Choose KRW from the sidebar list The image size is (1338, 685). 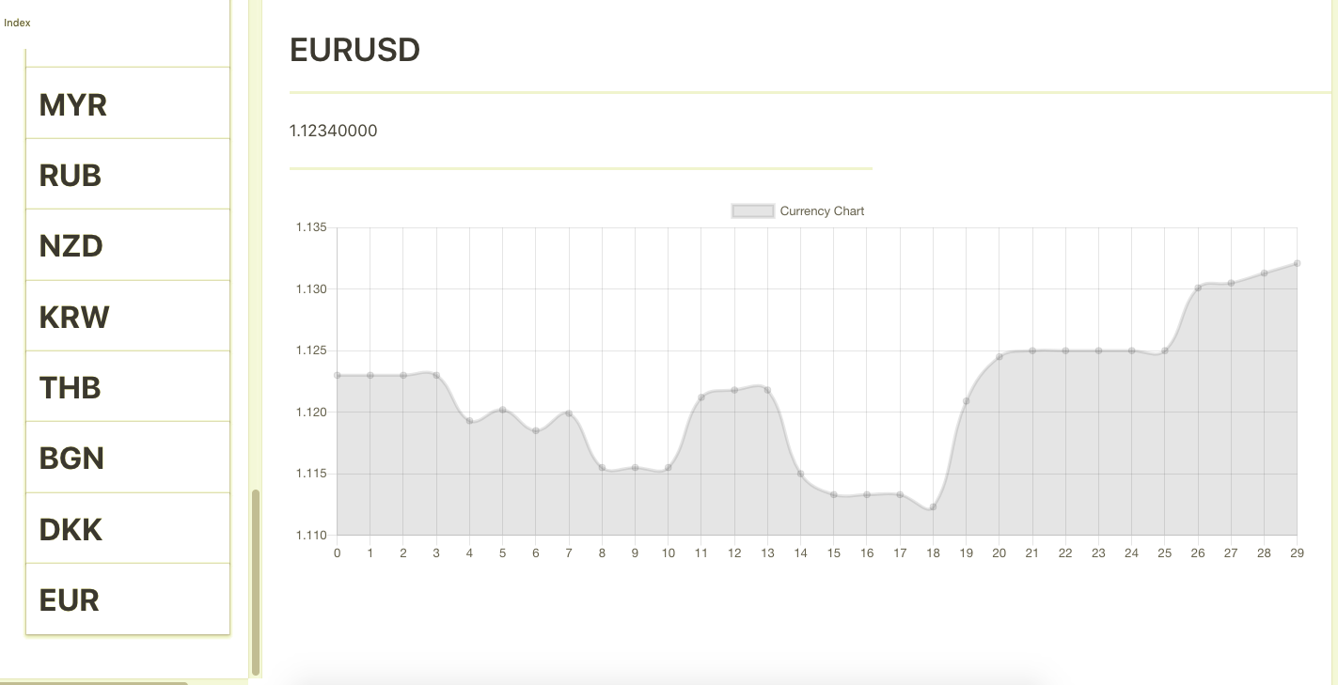pyautogui.click(x=74, y=318)
